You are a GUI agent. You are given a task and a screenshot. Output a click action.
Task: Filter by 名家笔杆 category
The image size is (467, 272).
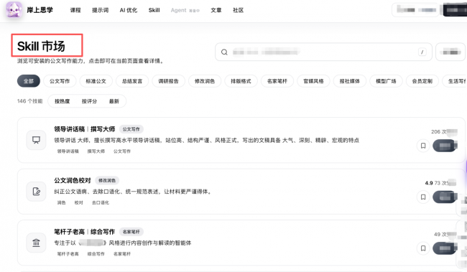pyautogui.click(x=277, y=81)
